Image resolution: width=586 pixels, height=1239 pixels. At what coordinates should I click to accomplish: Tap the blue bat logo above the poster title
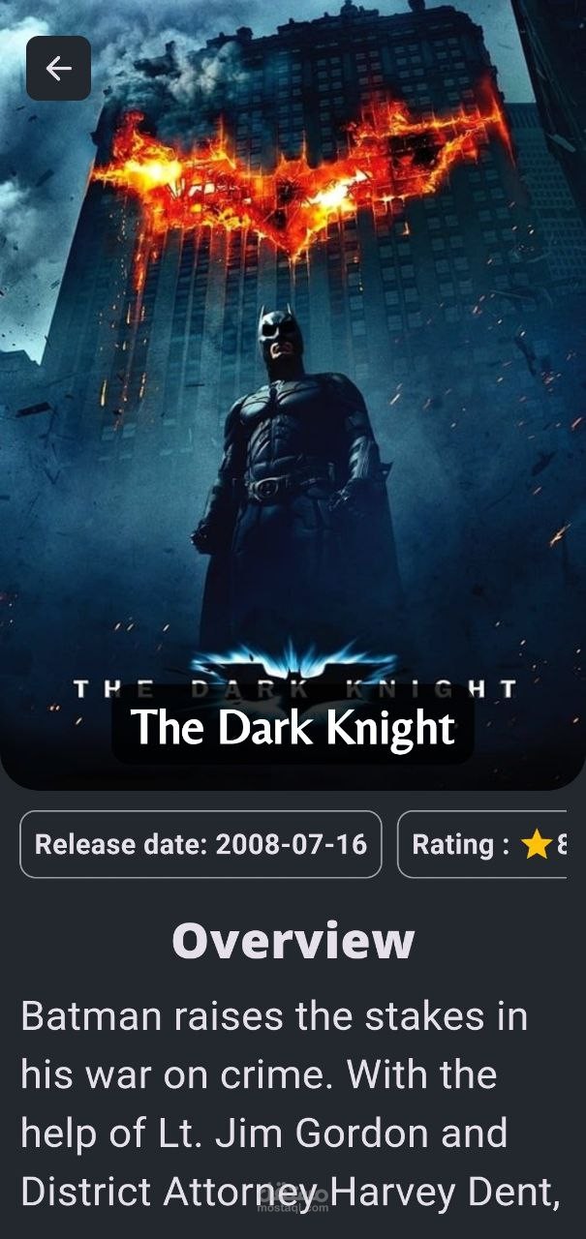(293, 662)
